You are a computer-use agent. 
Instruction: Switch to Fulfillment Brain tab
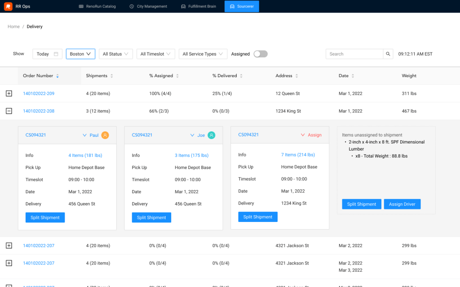tap(199, 6)
